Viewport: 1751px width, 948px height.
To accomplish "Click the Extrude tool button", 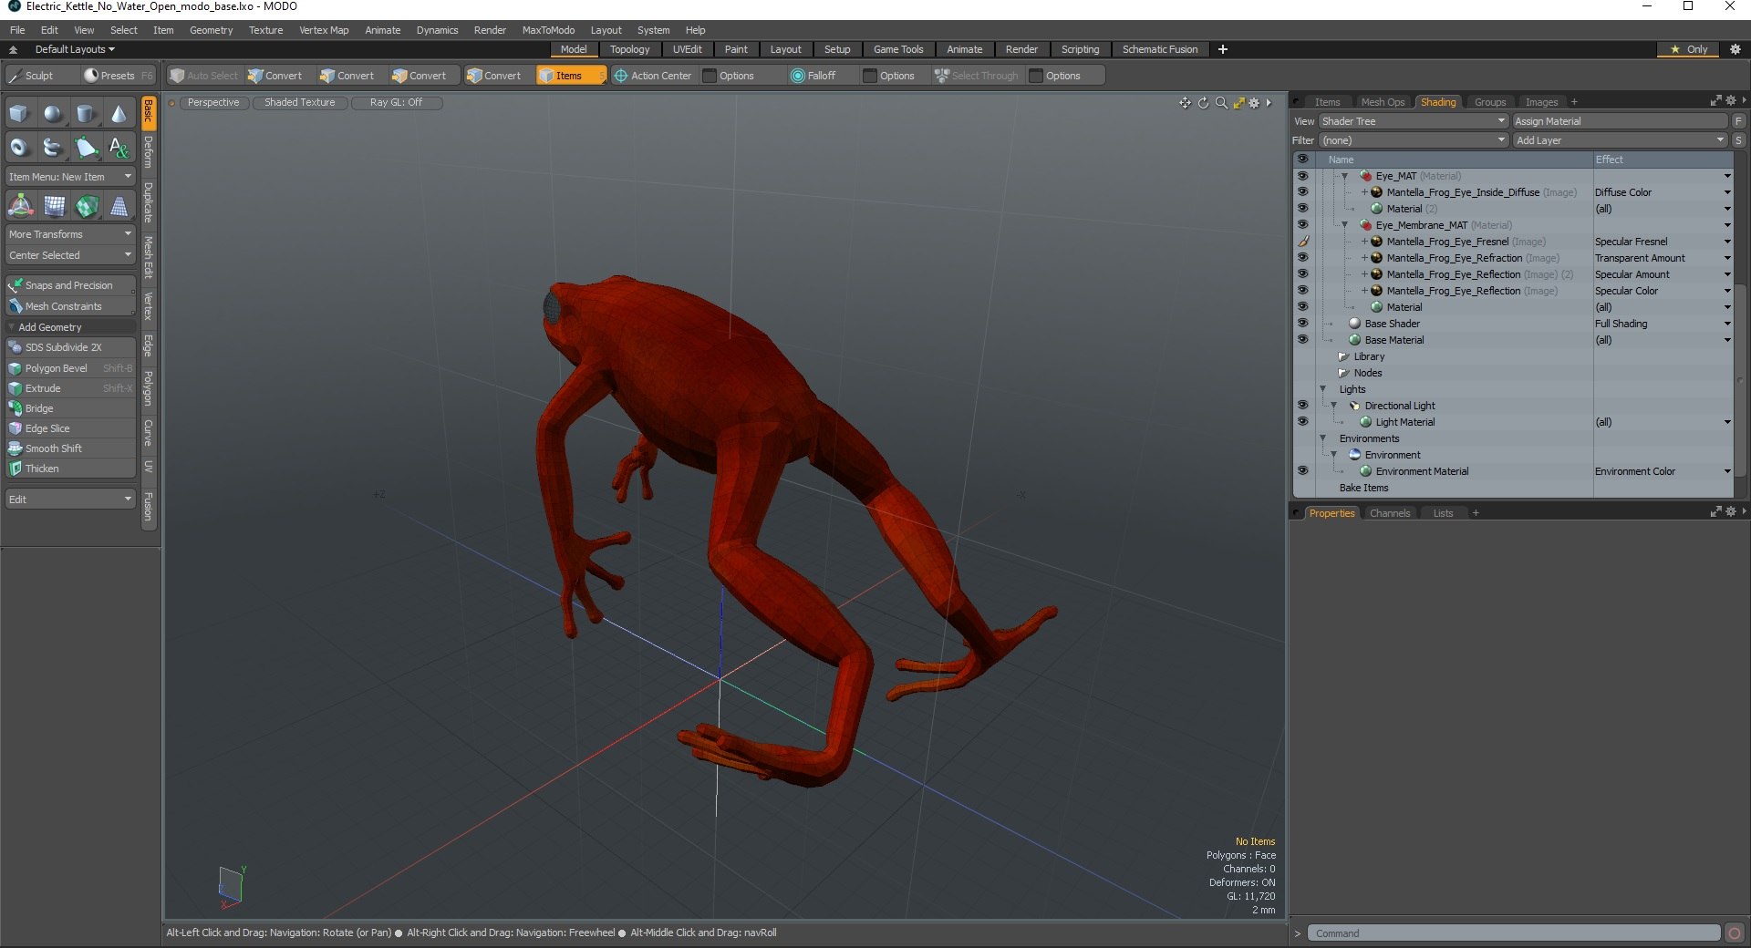I will [x=70, y=388].
